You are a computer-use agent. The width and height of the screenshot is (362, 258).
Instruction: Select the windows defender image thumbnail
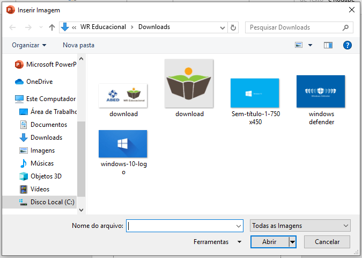click(x=321, y=92)
